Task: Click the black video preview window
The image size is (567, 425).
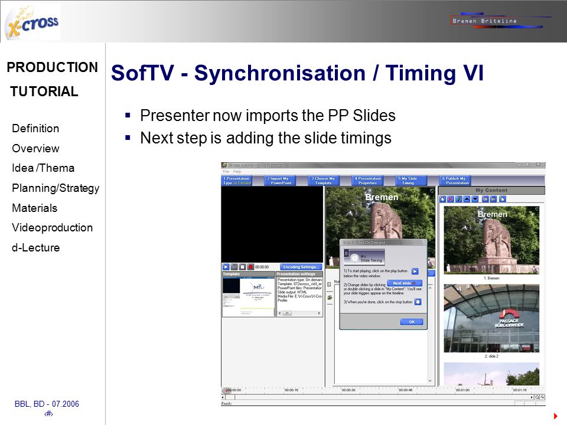Action: point(272,224)
